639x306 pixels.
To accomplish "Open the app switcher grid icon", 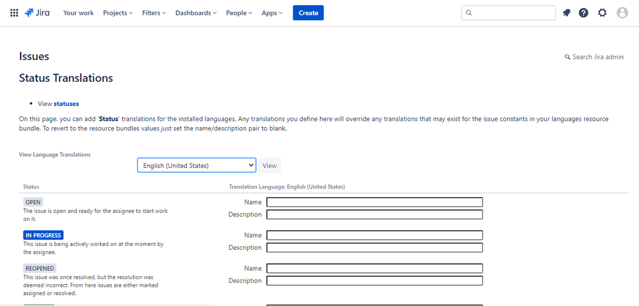I will (14, 13).
